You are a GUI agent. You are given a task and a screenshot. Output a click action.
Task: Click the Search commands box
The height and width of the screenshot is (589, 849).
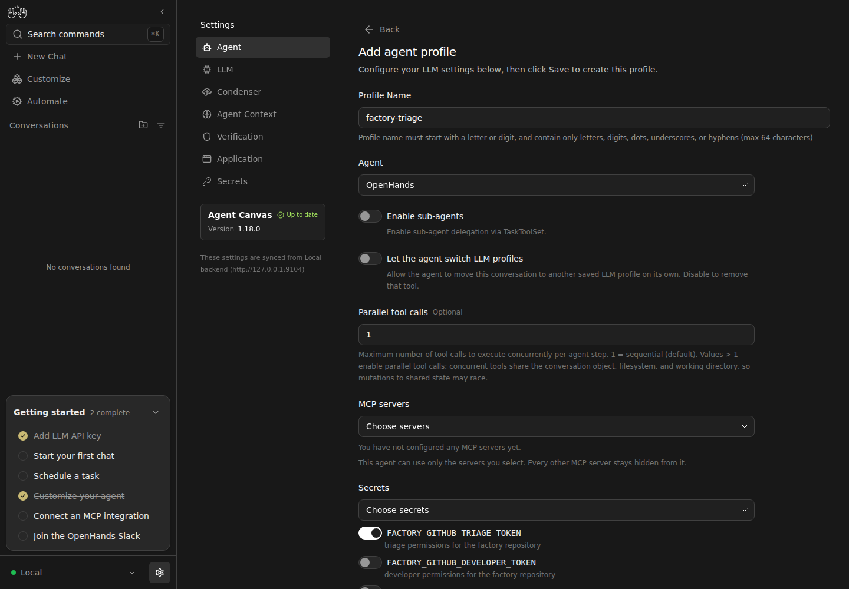[x=88, y=34]
